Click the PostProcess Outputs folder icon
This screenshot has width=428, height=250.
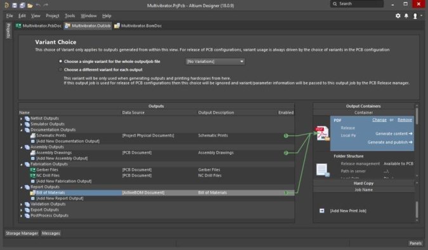[27, 216]
